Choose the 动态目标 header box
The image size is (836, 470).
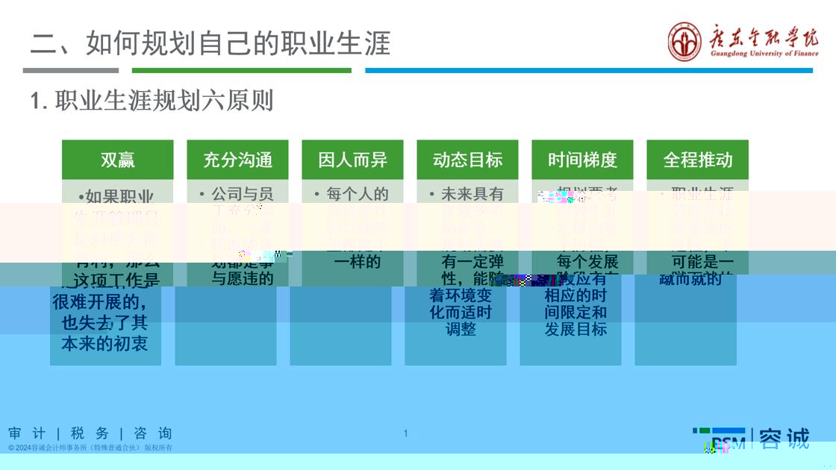click(467, 160)
